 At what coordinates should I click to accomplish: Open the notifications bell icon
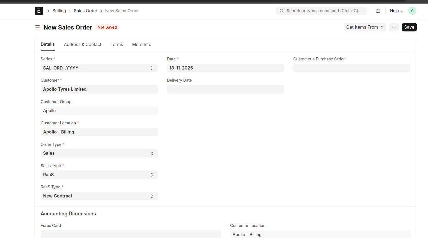pyautogui.click(x=378, y=11)
